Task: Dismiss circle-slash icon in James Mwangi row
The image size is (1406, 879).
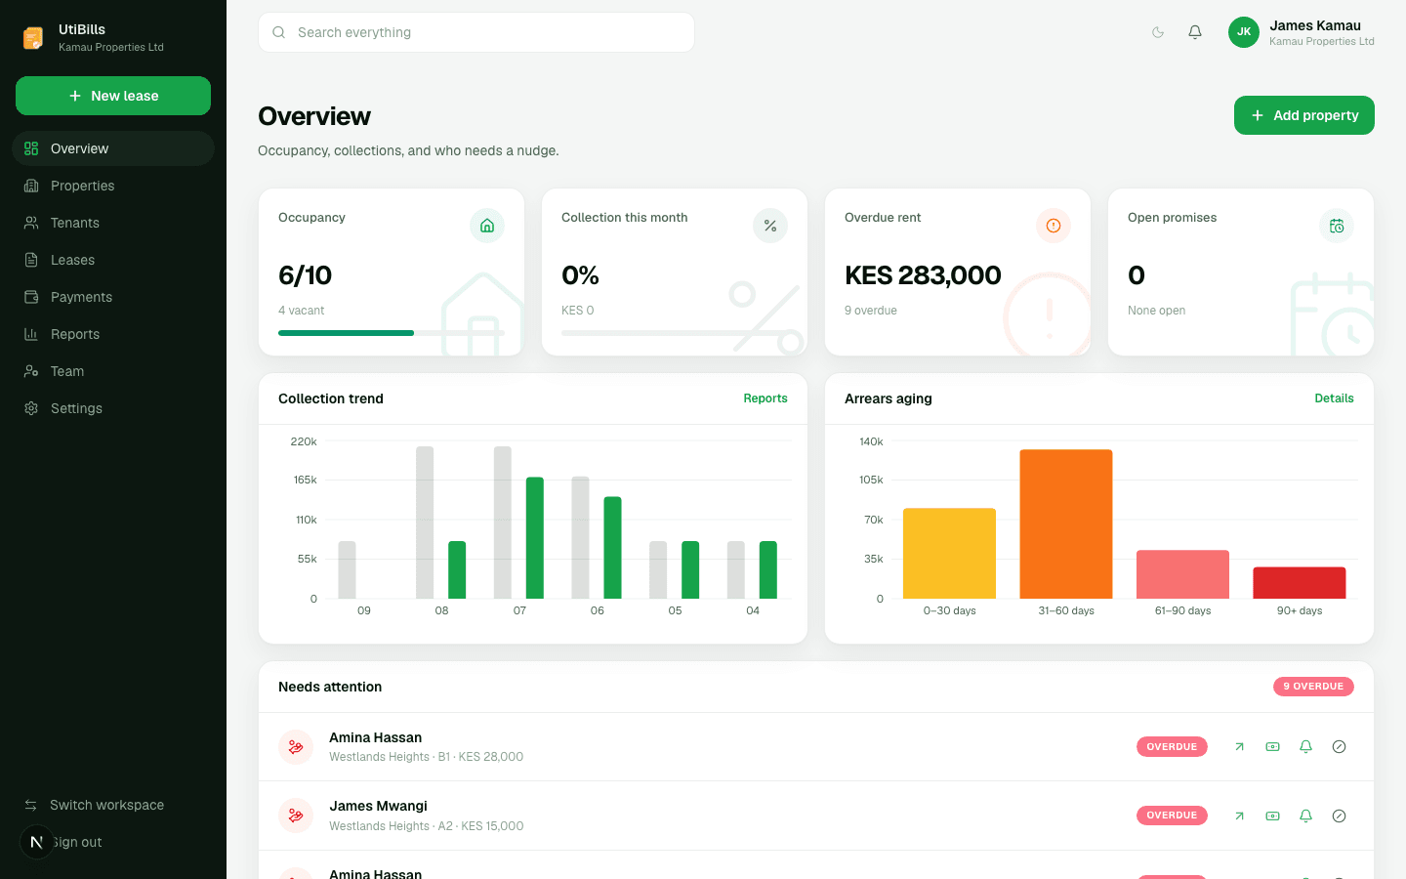Action: point(1339,816)
